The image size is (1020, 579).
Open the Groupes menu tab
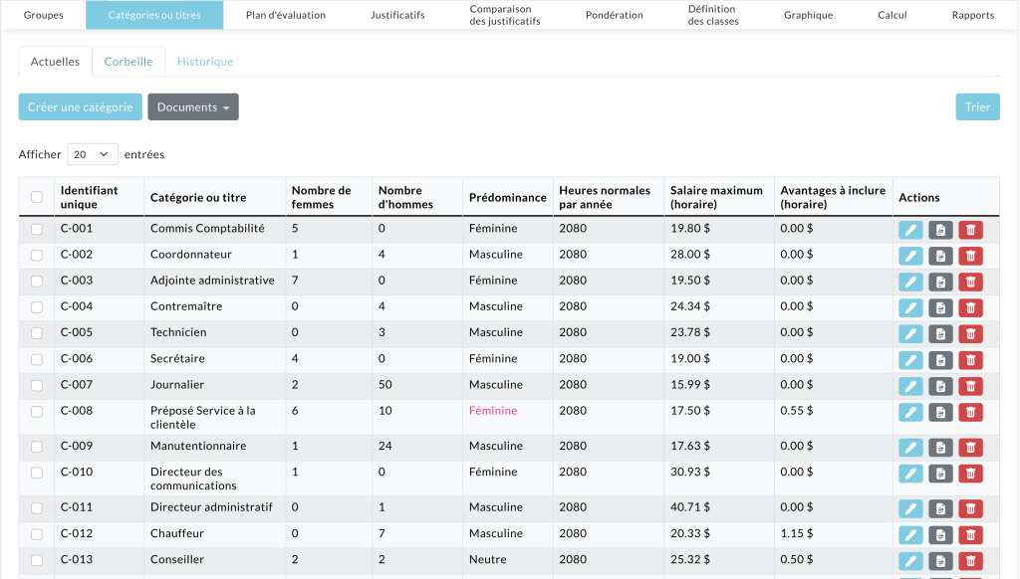44,15
